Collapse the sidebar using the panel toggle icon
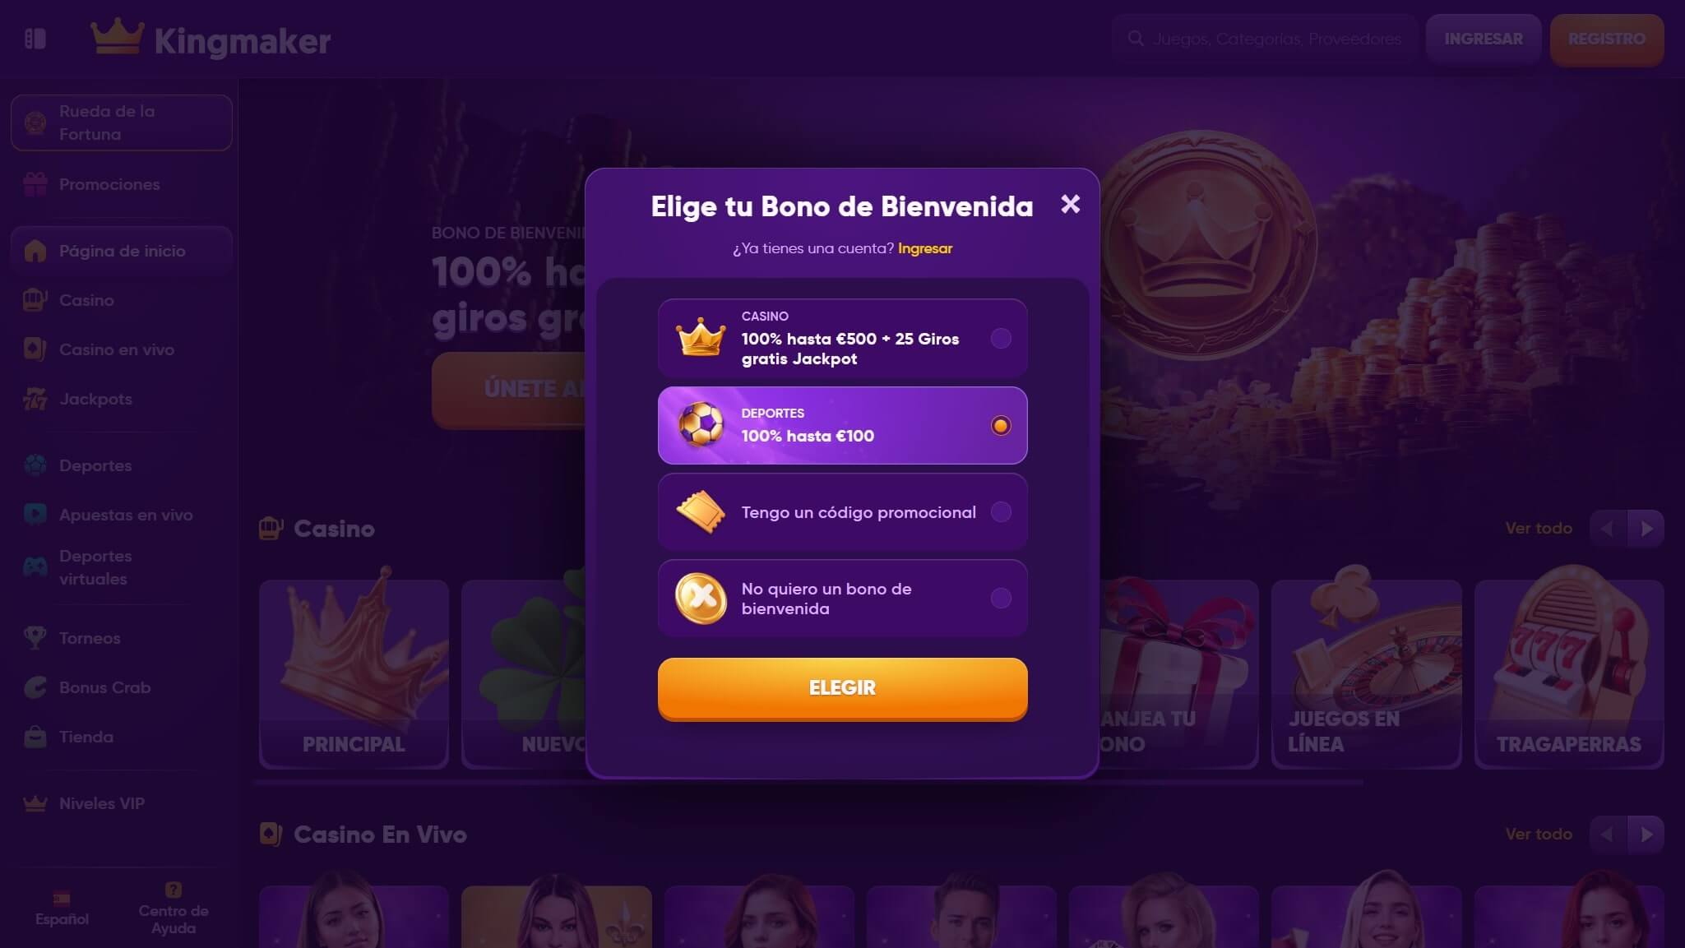The image size is (1685, 948). (35, 39)
